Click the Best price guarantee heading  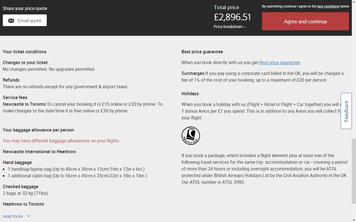click(202, 52)
